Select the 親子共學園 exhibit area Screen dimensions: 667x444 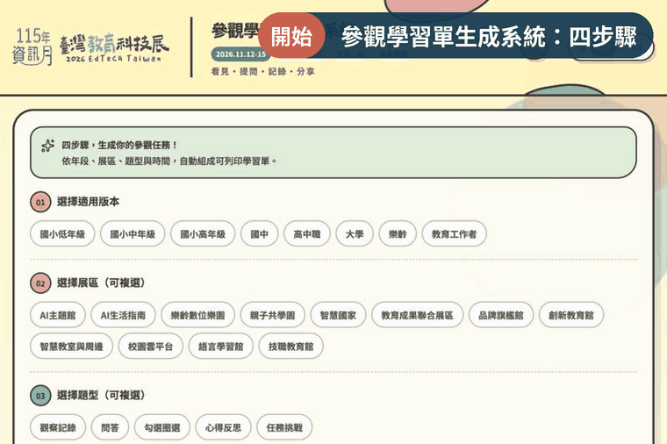272,315
